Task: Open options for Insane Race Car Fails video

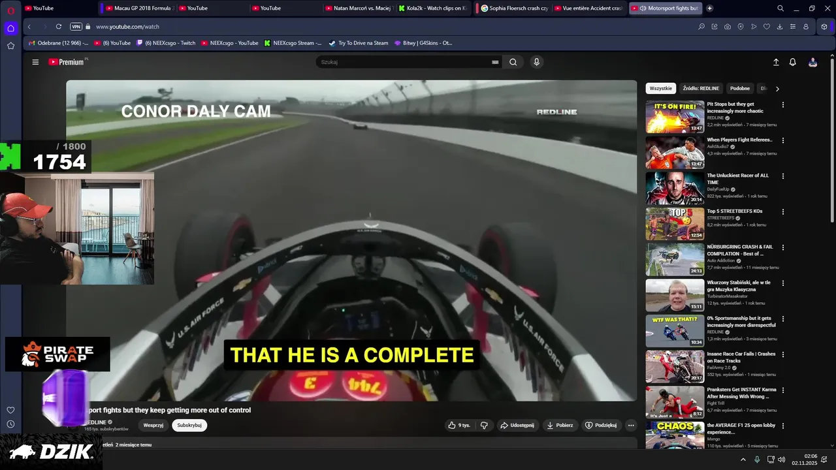Action: [x=783, y=354]
